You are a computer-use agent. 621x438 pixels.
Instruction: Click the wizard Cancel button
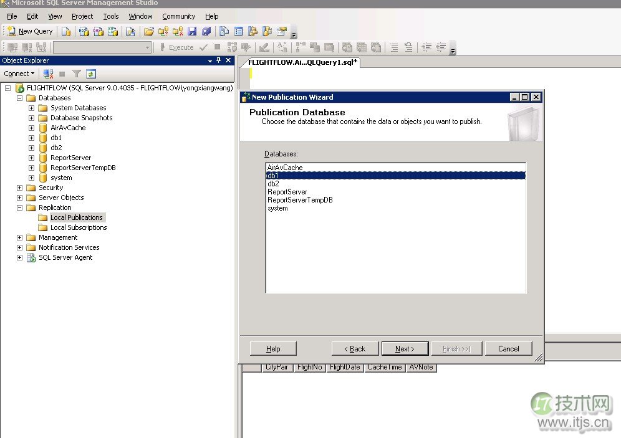pyautogui.click(x=509, y=348)
